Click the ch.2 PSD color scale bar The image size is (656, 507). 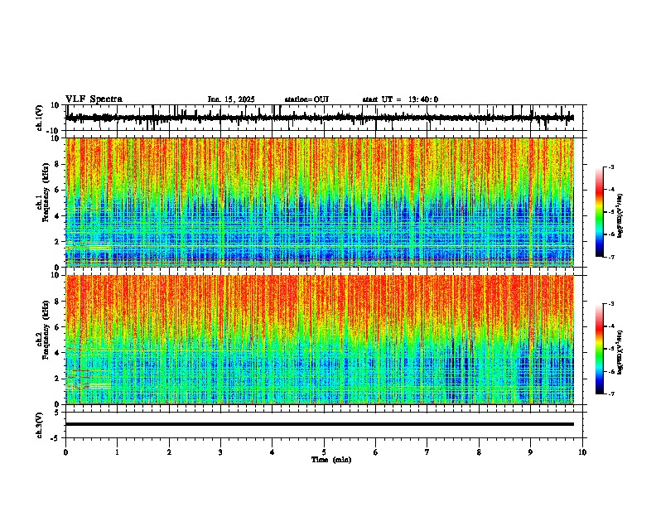click(x=600, y=349)
